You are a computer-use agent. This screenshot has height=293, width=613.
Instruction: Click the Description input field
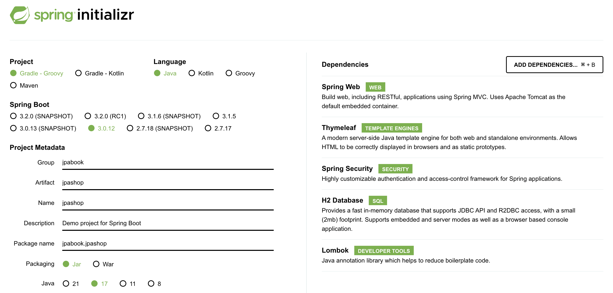(x=168, y=223)
